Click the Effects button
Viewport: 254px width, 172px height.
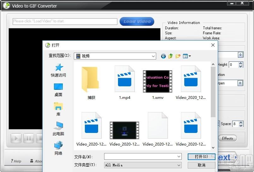click(227, 138)
